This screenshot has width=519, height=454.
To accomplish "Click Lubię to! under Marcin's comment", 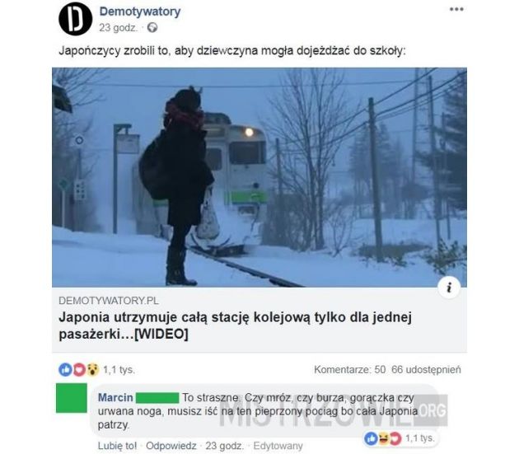I will click(x=117, y=446).
